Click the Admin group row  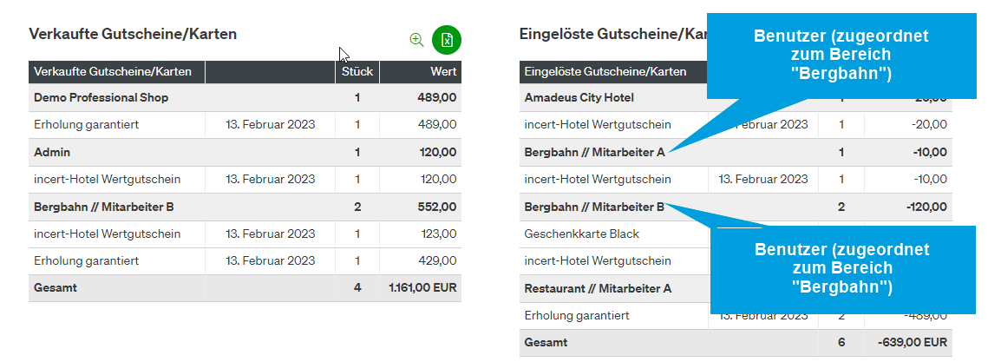click(245, 152)
